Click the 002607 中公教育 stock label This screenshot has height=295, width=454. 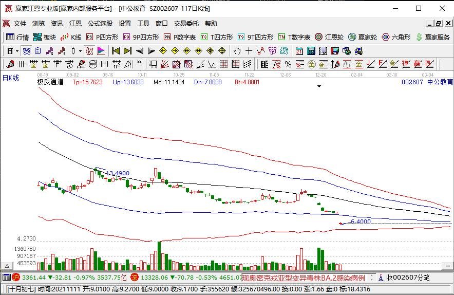[427, 82]
